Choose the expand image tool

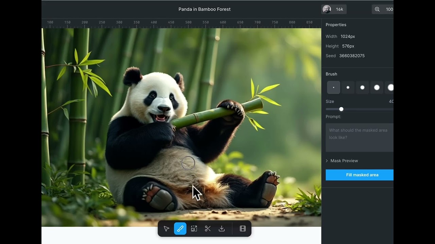coord(194,229)
